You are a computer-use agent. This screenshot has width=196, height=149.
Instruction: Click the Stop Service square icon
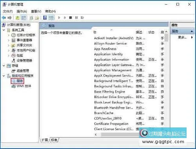[x=71, y=18]
